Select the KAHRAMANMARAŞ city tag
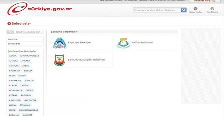The width and height of the screenshot is (224, 116). (29, 110)
